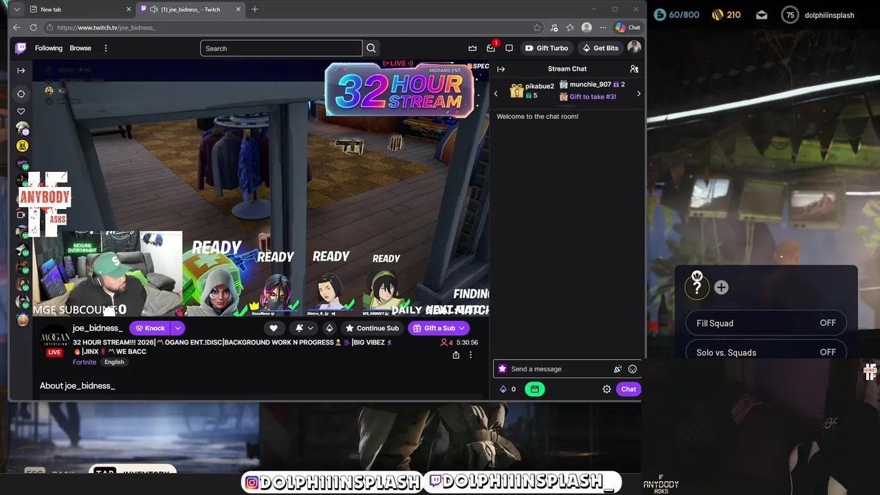The image size is (880, 495).
Task: Open a new browser tab with plus
Action: pos(254,9)
